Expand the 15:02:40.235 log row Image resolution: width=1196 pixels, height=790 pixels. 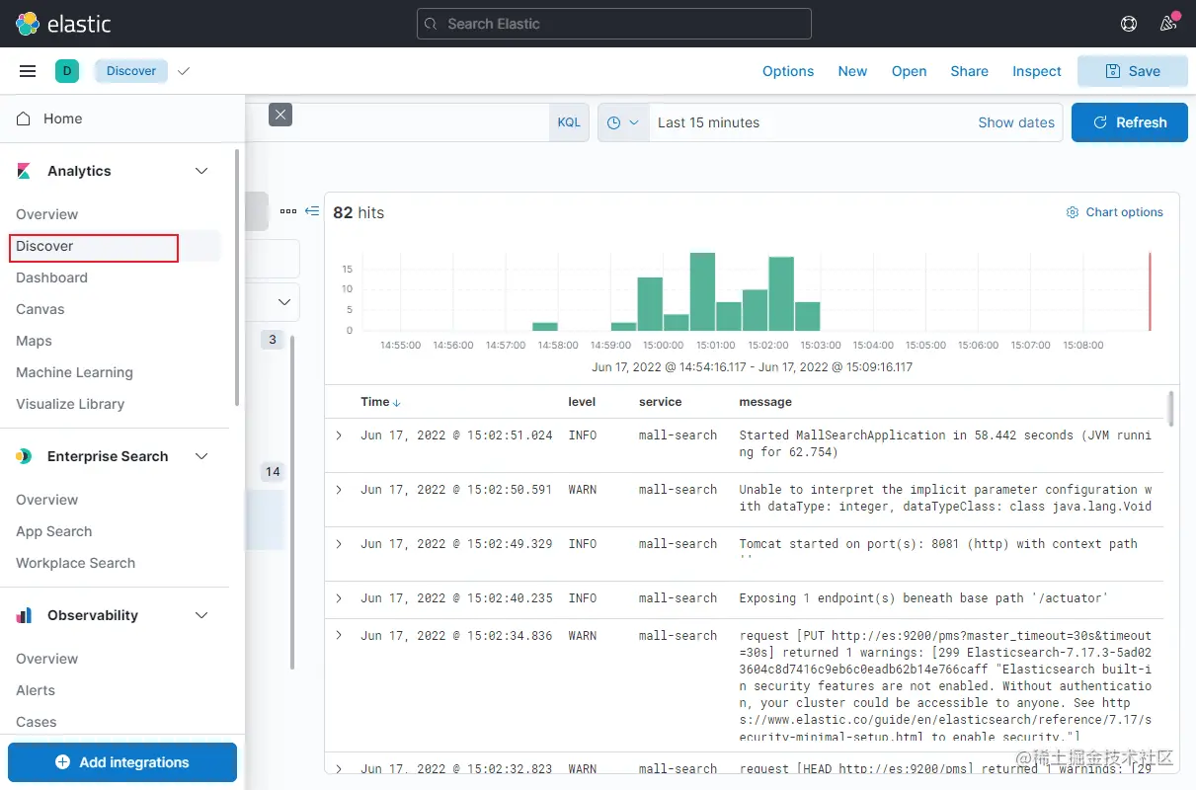click(x=339, y=598)
